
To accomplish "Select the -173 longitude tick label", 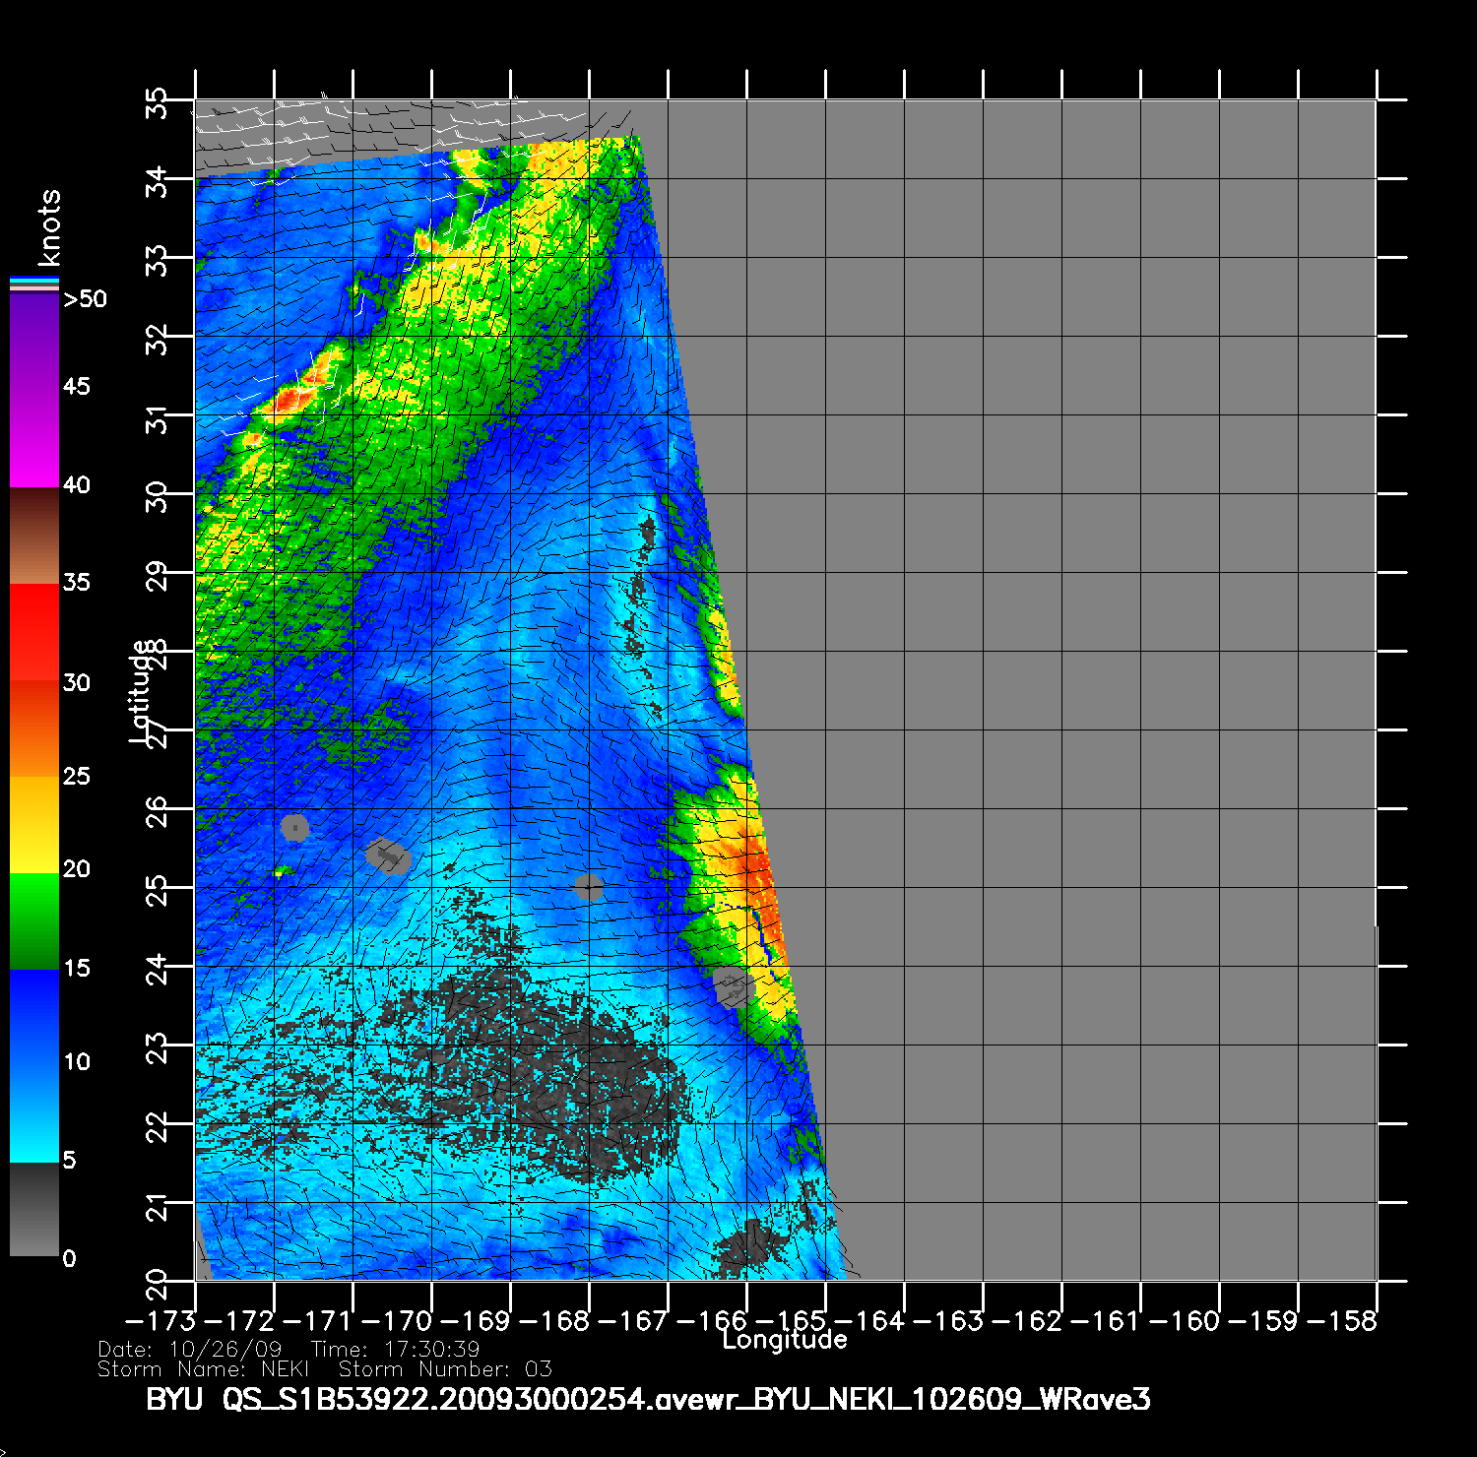I will tap(161, 1320).
